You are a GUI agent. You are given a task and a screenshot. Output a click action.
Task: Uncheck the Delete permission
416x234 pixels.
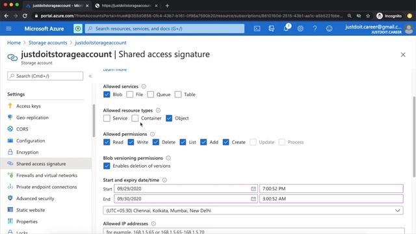click(156, 142)
